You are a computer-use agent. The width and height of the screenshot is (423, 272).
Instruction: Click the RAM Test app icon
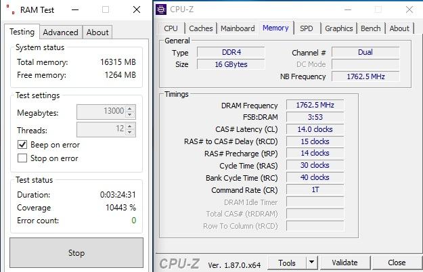tap(11, 9)
